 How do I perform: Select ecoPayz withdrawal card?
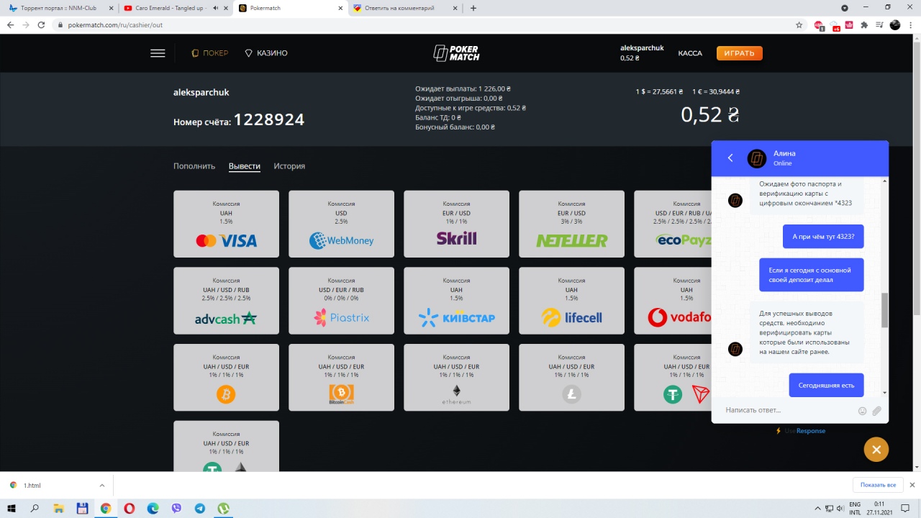pyautogui.click(x=672, y=224)
